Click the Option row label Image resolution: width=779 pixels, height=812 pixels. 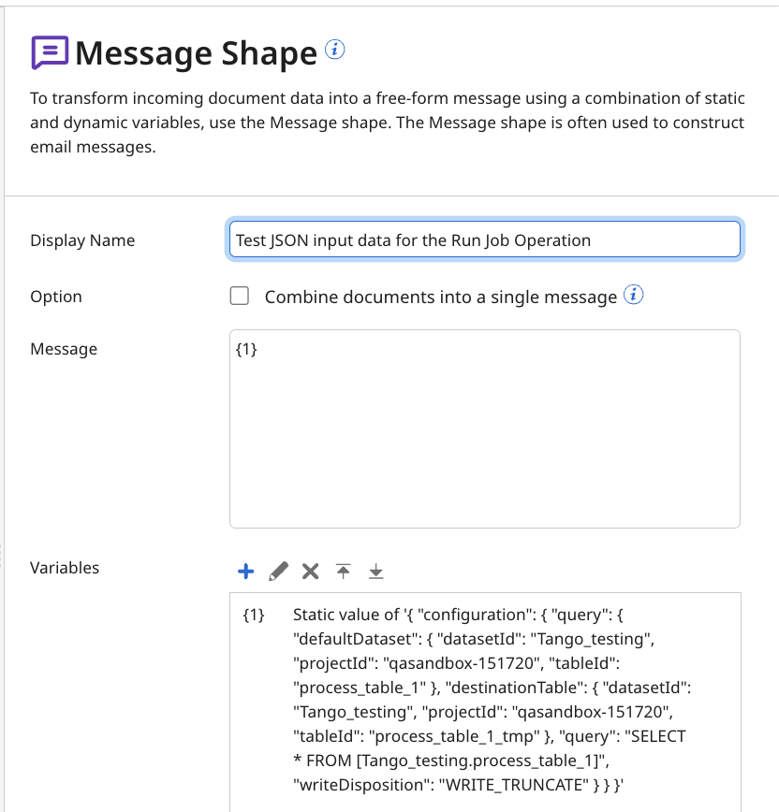click(x=56, y=296)
